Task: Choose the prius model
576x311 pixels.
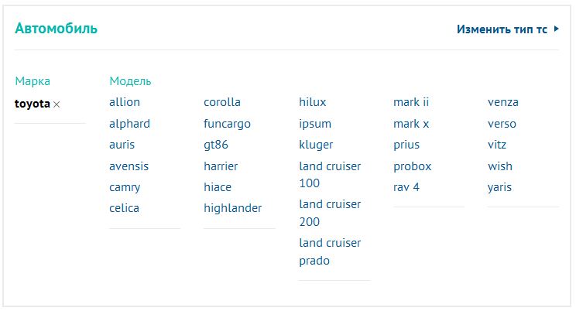Action: [406, 145]
